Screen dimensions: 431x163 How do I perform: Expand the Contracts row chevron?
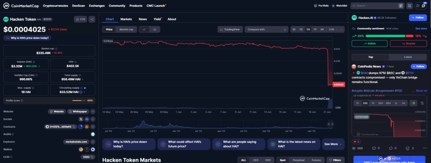tap(93, 127)
